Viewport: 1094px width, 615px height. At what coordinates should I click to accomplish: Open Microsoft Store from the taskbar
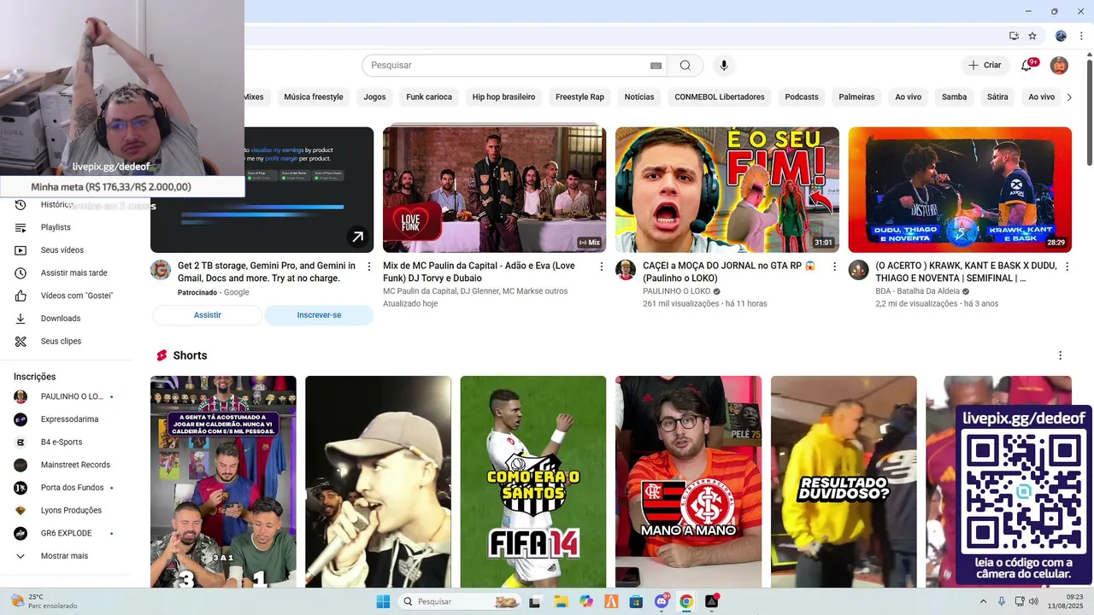636,601
